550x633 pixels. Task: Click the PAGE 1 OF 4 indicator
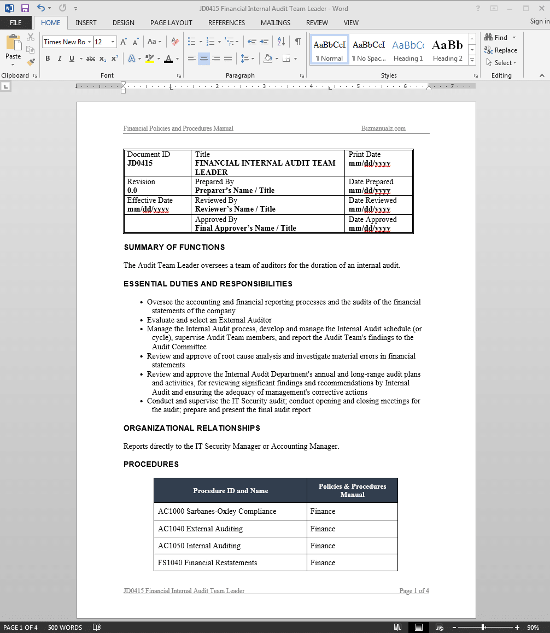21,628
